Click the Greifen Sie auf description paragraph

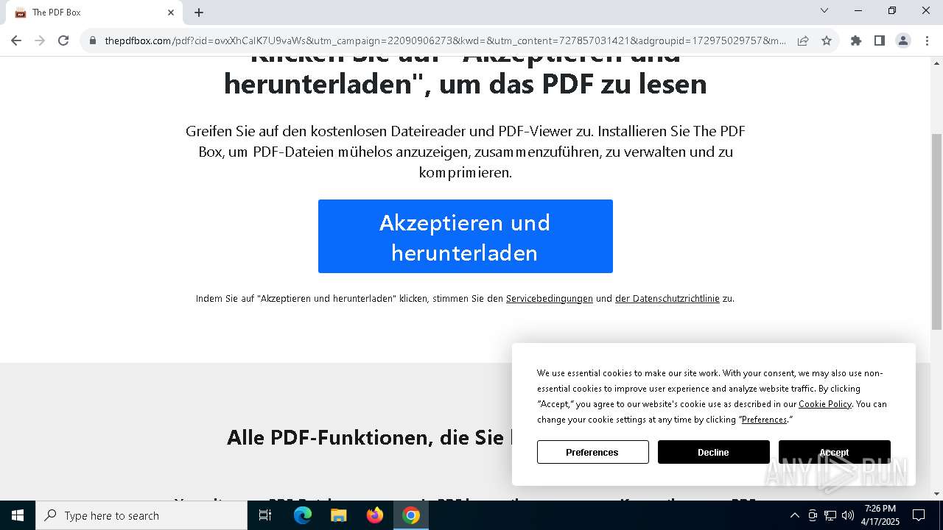pyautogui.click(x=466, y=152)
